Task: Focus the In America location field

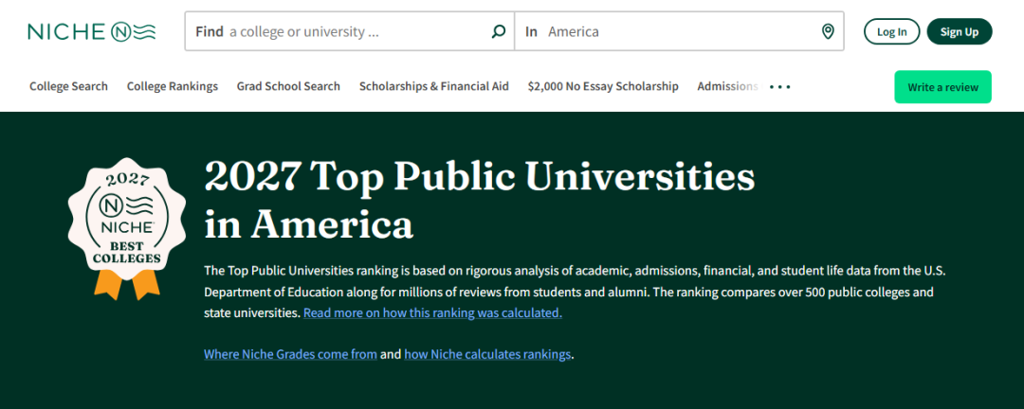Action: point(679,31)
